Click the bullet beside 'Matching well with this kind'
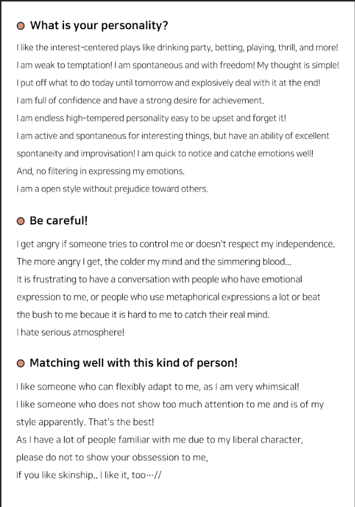The height and width of the screenshot is (507, 355). (21, 364)
